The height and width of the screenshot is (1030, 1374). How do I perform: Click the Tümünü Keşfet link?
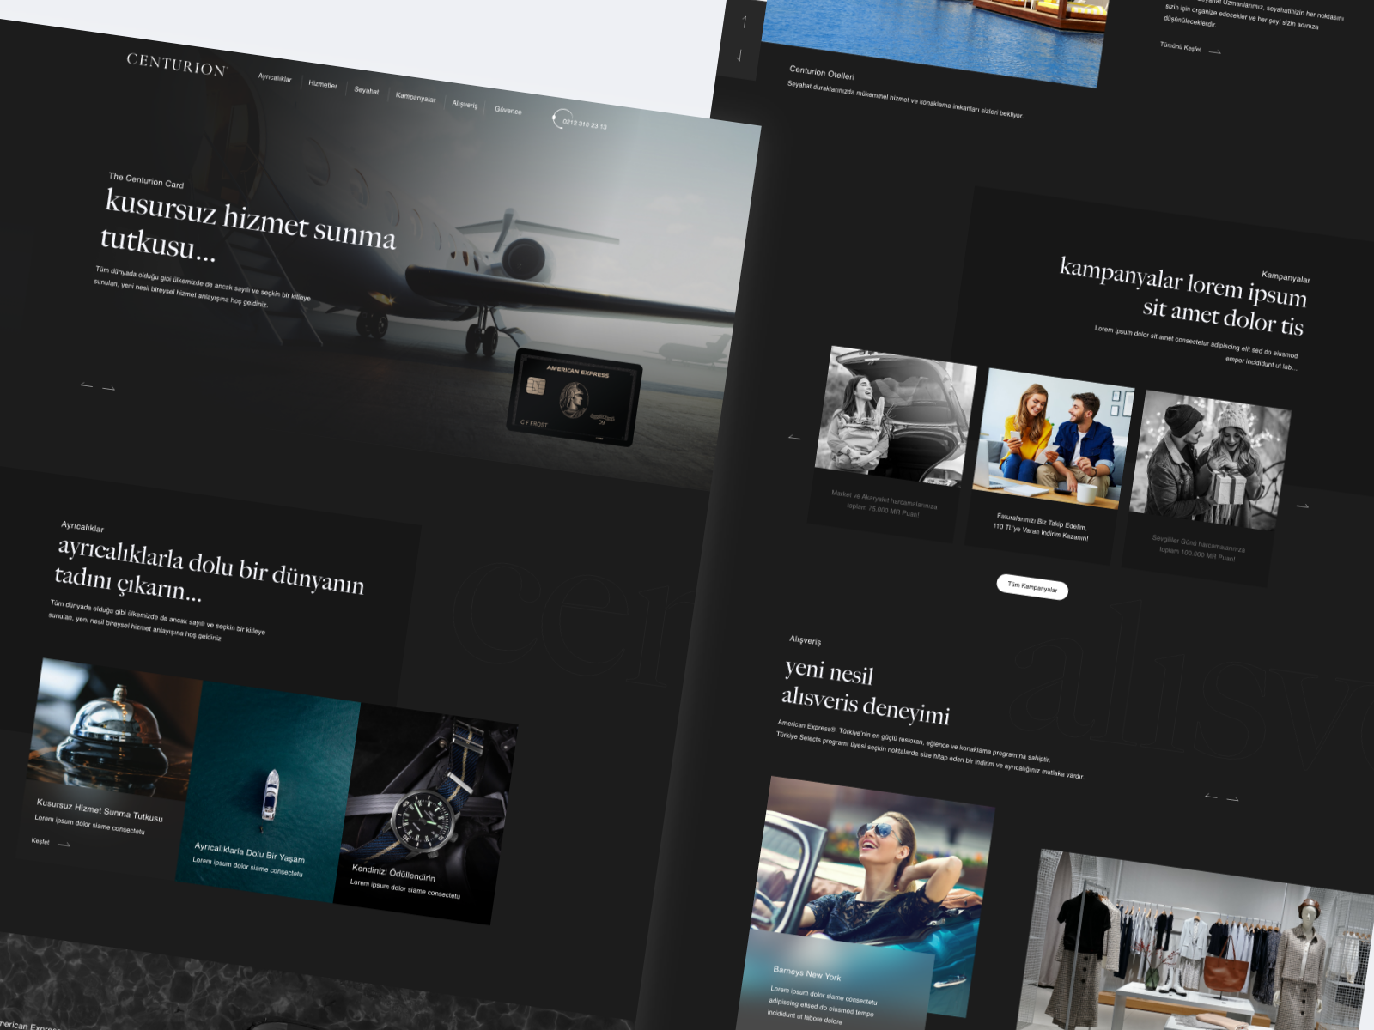pyautogui.click(x=1181, y=47)
